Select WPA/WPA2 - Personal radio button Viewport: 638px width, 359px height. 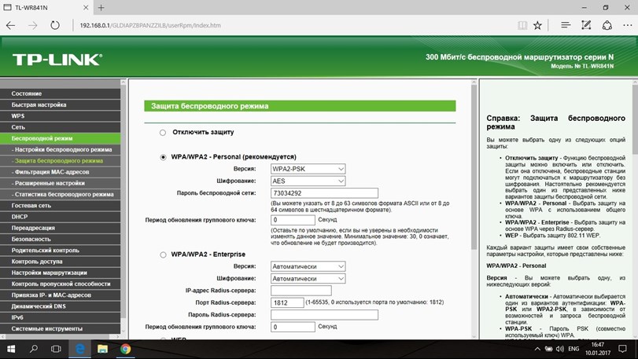click(x=163, y=157)
